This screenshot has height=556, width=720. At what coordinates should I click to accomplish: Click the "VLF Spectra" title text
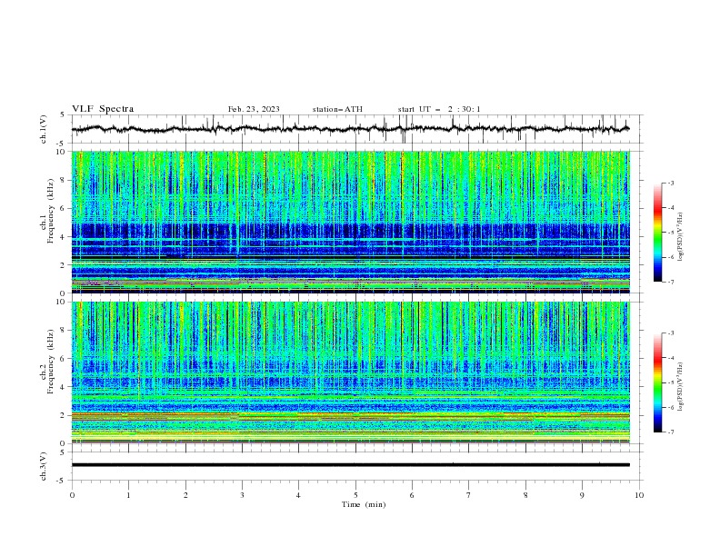tap(103, 109)
